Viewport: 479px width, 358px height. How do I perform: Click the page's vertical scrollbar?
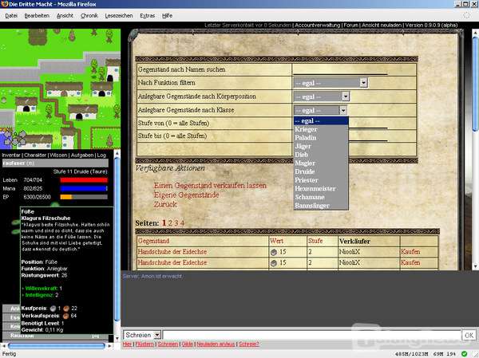coord(475,150)
